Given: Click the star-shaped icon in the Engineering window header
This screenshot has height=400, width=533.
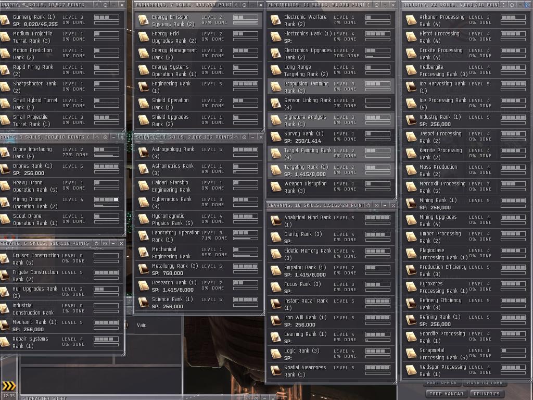Looking at the screenshot, I should click(236, 5).
